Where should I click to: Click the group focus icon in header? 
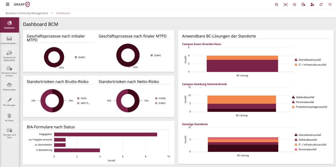tap(285, 4)
